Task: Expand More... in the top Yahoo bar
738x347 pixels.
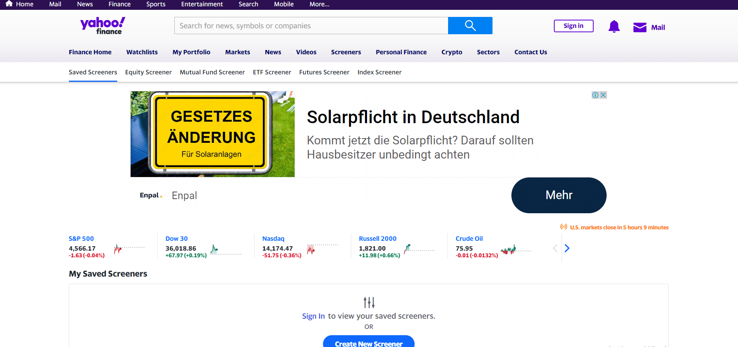Action: [x=319, y=4]
